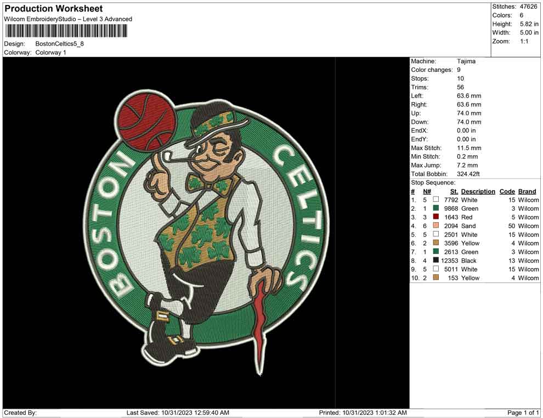Select the 'Colorway 1' value
543x418 pixels.
pyautogui.click(x=50, y=53)
